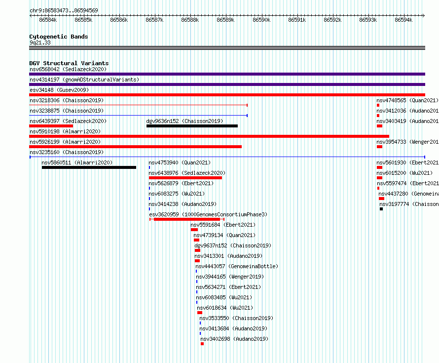The width and height of the screenshot is (439, 363).
Task: Click the nsv5910198 (Almarri2020) label
Action: pyautogui.click(x=65, y=131)
